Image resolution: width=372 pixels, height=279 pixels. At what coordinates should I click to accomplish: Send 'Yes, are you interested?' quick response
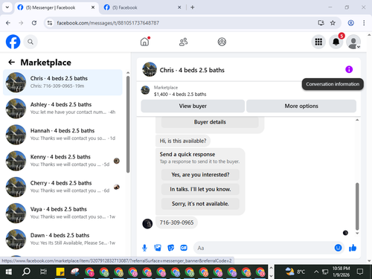point(200,175)
